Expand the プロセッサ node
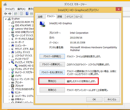 coord(9,86)
